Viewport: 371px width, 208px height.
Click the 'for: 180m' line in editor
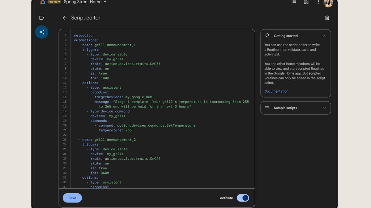(99, 78)
